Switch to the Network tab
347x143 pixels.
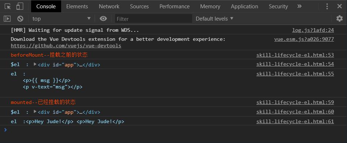pyautogui.click(x=109, y=6)
